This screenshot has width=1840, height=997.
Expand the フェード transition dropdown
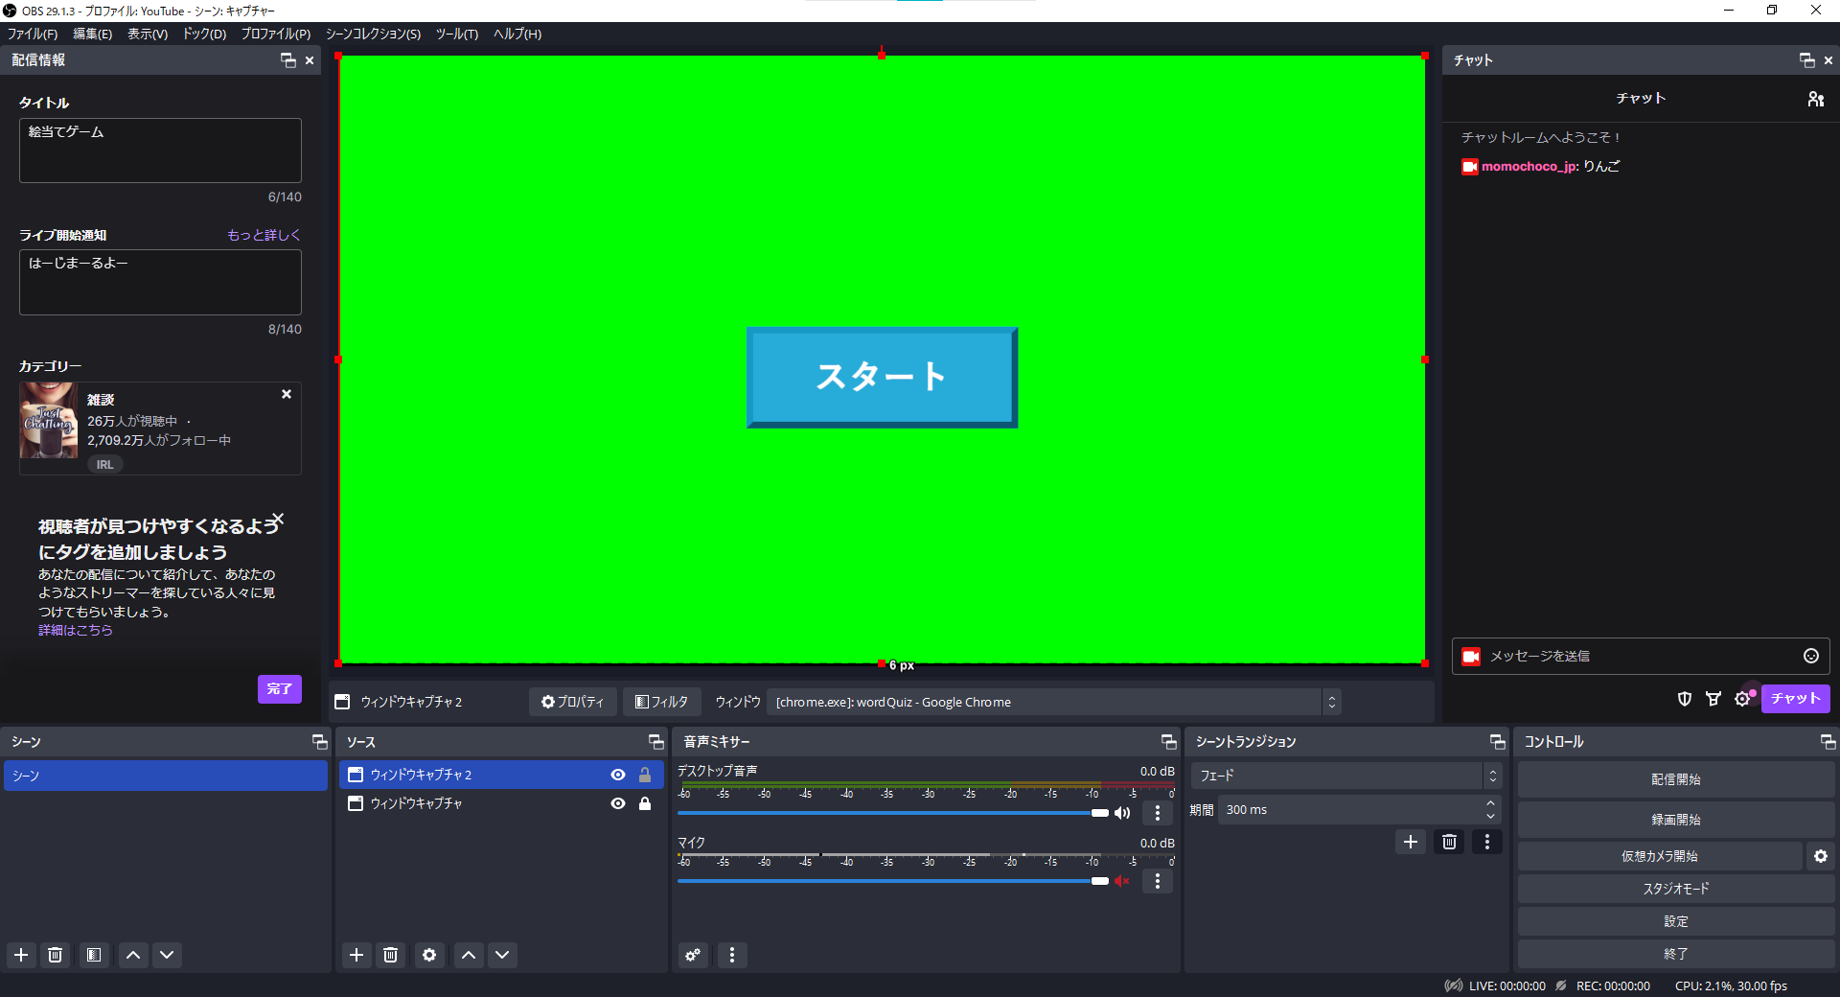click(x=1492, y=776)
